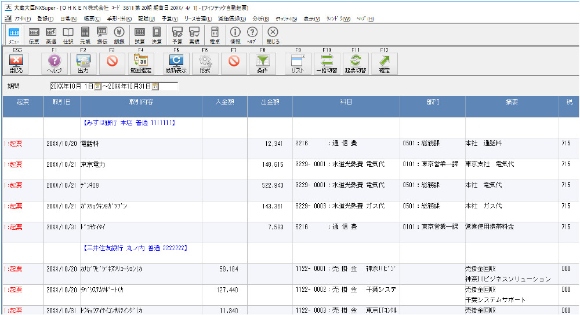
Task: Open the 実績 results icon
Action: (194, 35)
